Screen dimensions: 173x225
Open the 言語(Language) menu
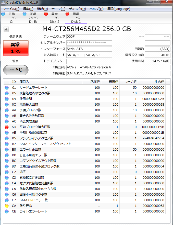pyautogui.click(x=119, y=9)
